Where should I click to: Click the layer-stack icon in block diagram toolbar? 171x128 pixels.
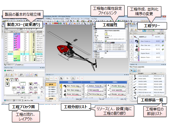[x=27, y=75]
